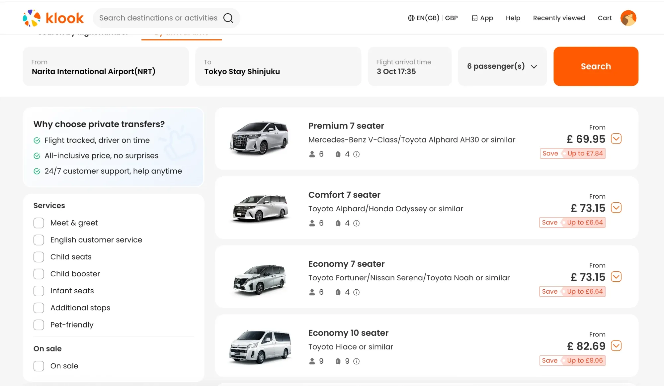The image size is (664, 386).
Task: Click the orange Search button
Action: click(x=596, y=66)
